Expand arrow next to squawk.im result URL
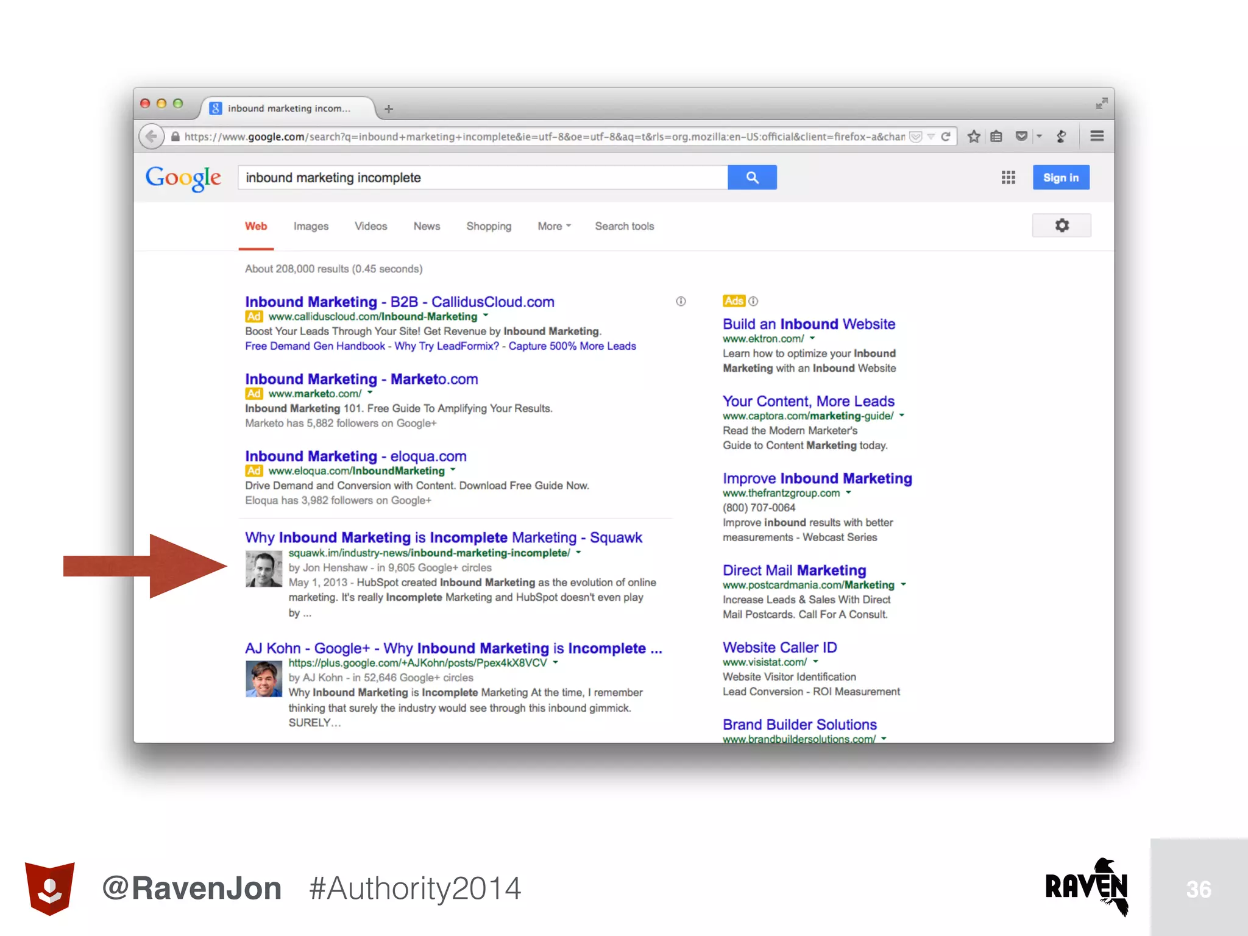Viewport: 1248px width, 936px height. click(578, 552)
